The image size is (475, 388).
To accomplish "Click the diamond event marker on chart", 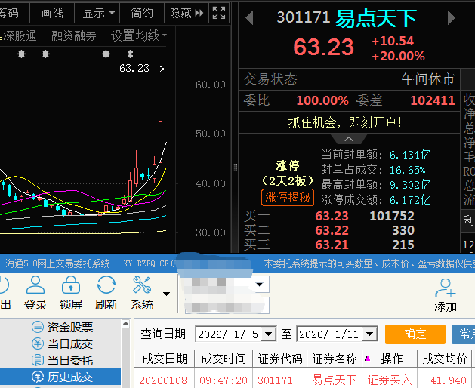I will coord(130,54).
